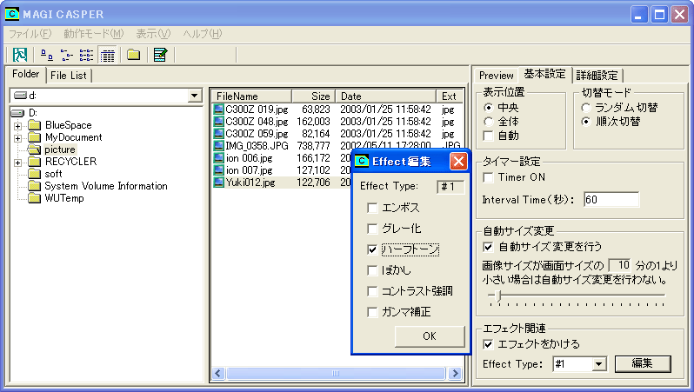
Task: Select the WUTemp folder icon
Action: tap(35, 198)
